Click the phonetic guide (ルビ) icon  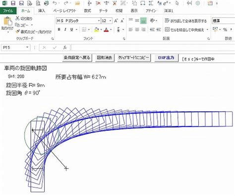click(x=118, y=30)
